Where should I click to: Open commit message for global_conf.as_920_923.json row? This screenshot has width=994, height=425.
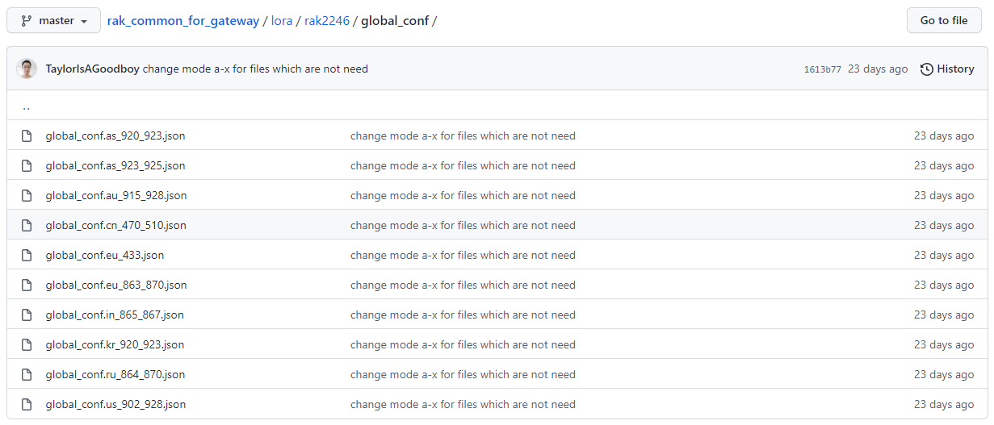pos(463,135)
